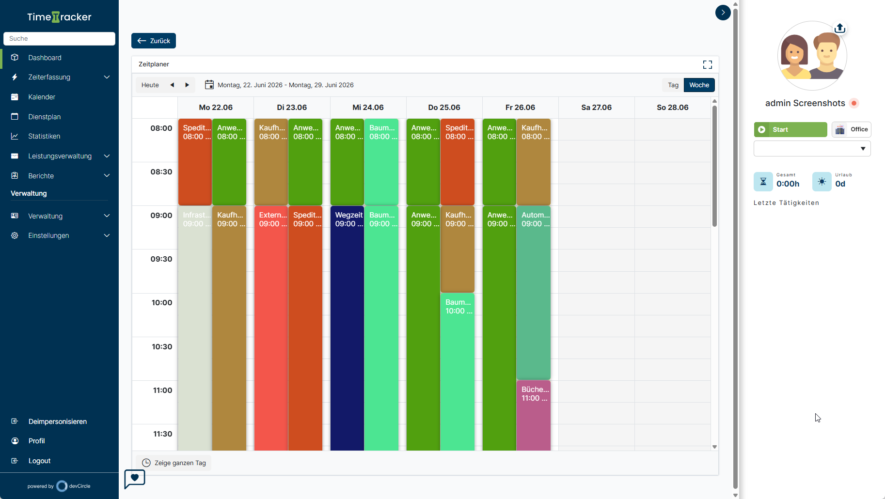
Task: Click the red status indicator next to admin
Action: click(x=854, y=103)
